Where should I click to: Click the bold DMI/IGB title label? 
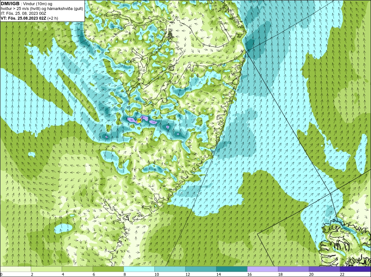(10, 4)
